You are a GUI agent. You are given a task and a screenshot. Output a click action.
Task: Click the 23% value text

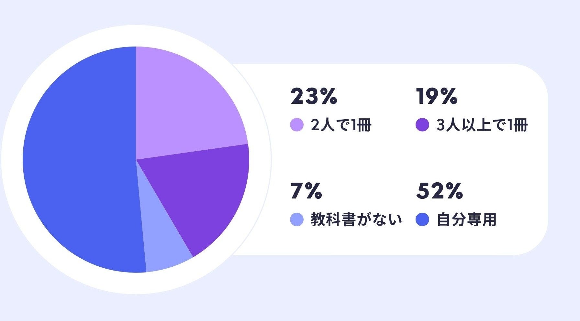pyautogui.click(x=314, y=96)
